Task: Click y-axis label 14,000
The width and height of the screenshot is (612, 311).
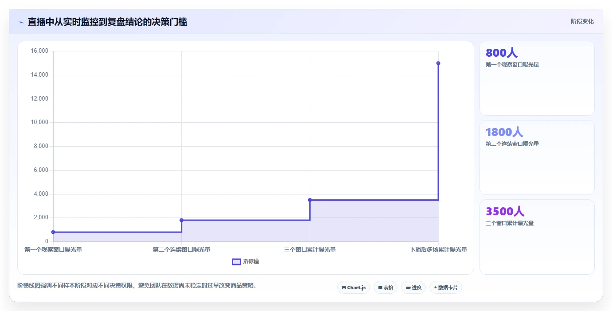Action: coord(39,75)
